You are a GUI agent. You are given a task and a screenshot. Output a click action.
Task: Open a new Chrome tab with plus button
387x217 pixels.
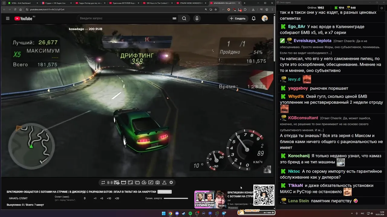coord(245,3)
